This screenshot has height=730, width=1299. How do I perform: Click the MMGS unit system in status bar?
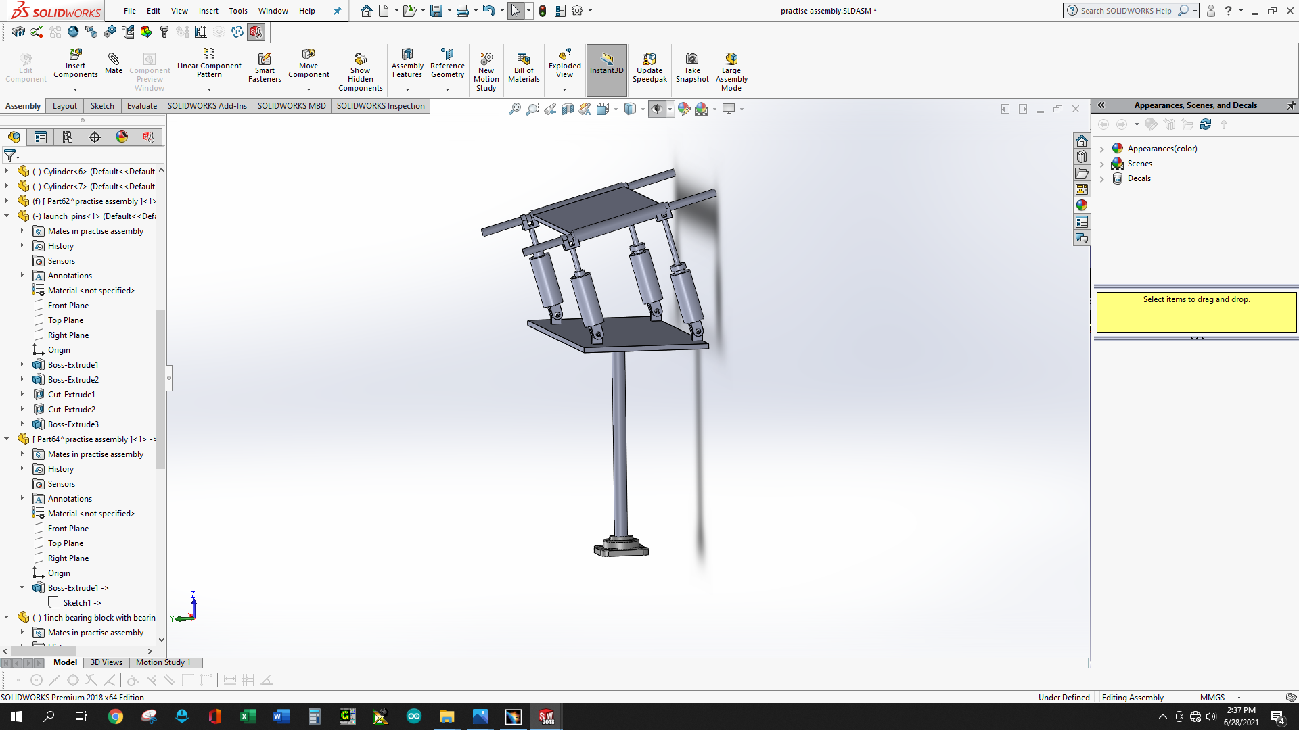pyautogui.click(x=1210, y=697)
